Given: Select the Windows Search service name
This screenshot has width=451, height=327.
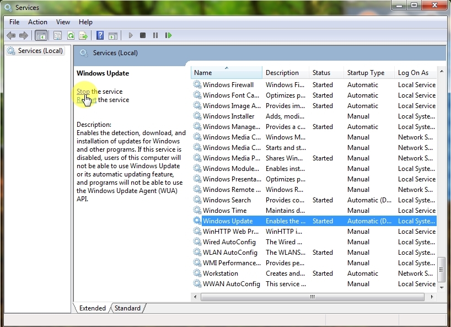Looking at the screenshot, I should [227, 200].
